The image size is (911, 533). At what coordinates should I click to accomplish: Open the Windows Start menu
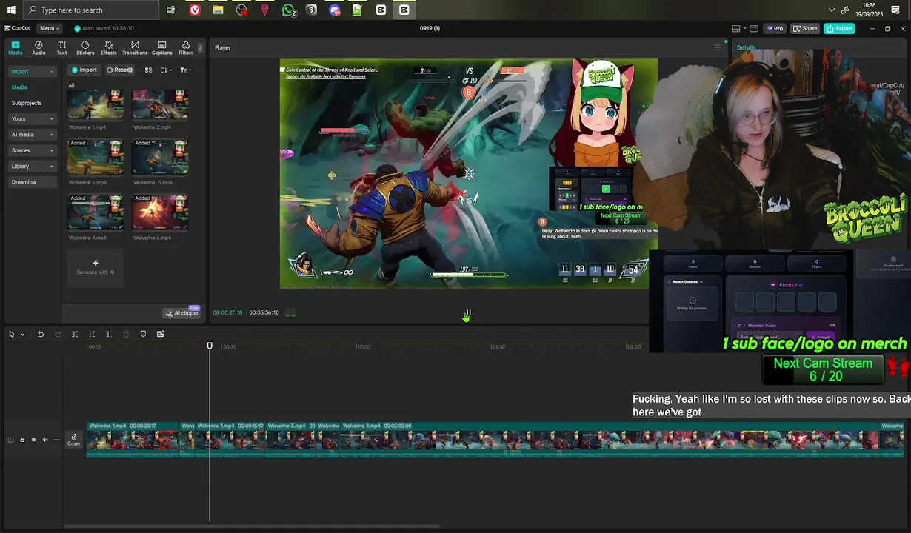pos(11,10)
